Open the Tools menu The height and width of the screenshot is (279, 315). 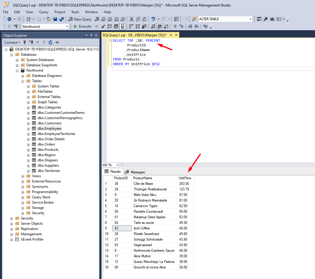[75, 12]
